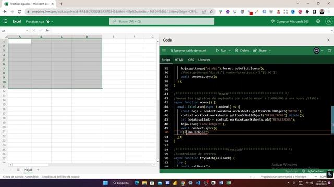Open Excel settings gear

pyautogui.click(x=318, y=21)
